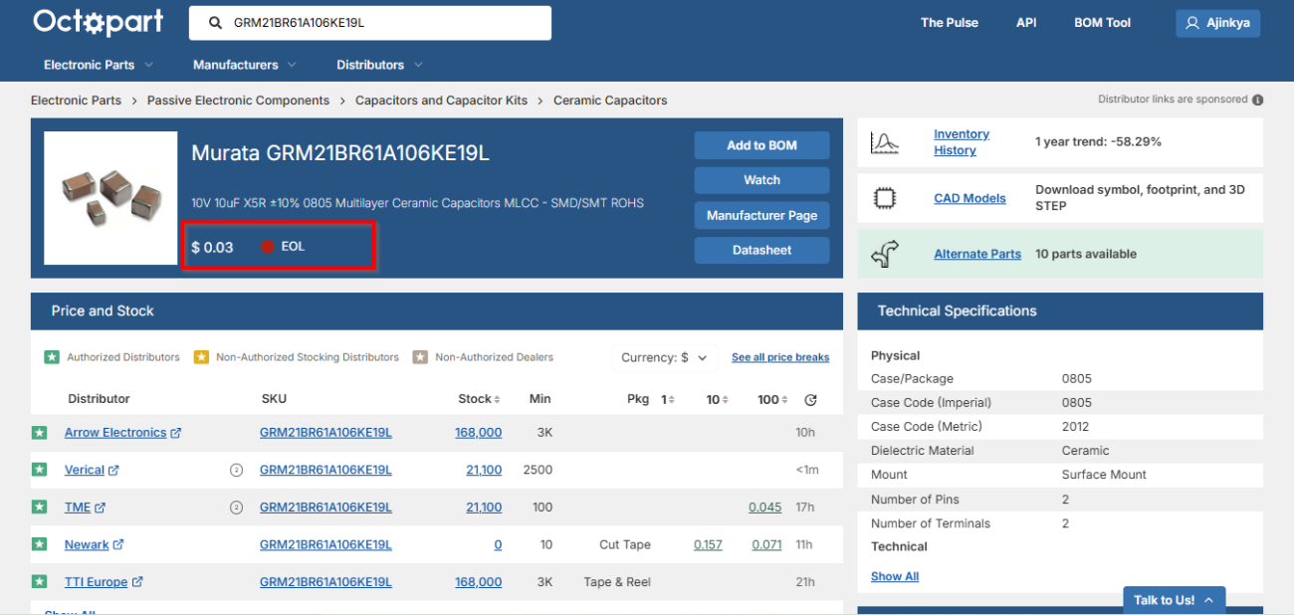The width and height of the screenshot is (1294, 615).
Task: Open the Inventory History link
Action: click(962, 142)
